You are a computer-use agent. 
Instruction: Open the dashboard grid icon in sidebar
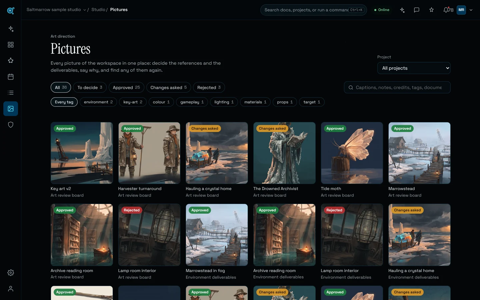click(11, 45)
